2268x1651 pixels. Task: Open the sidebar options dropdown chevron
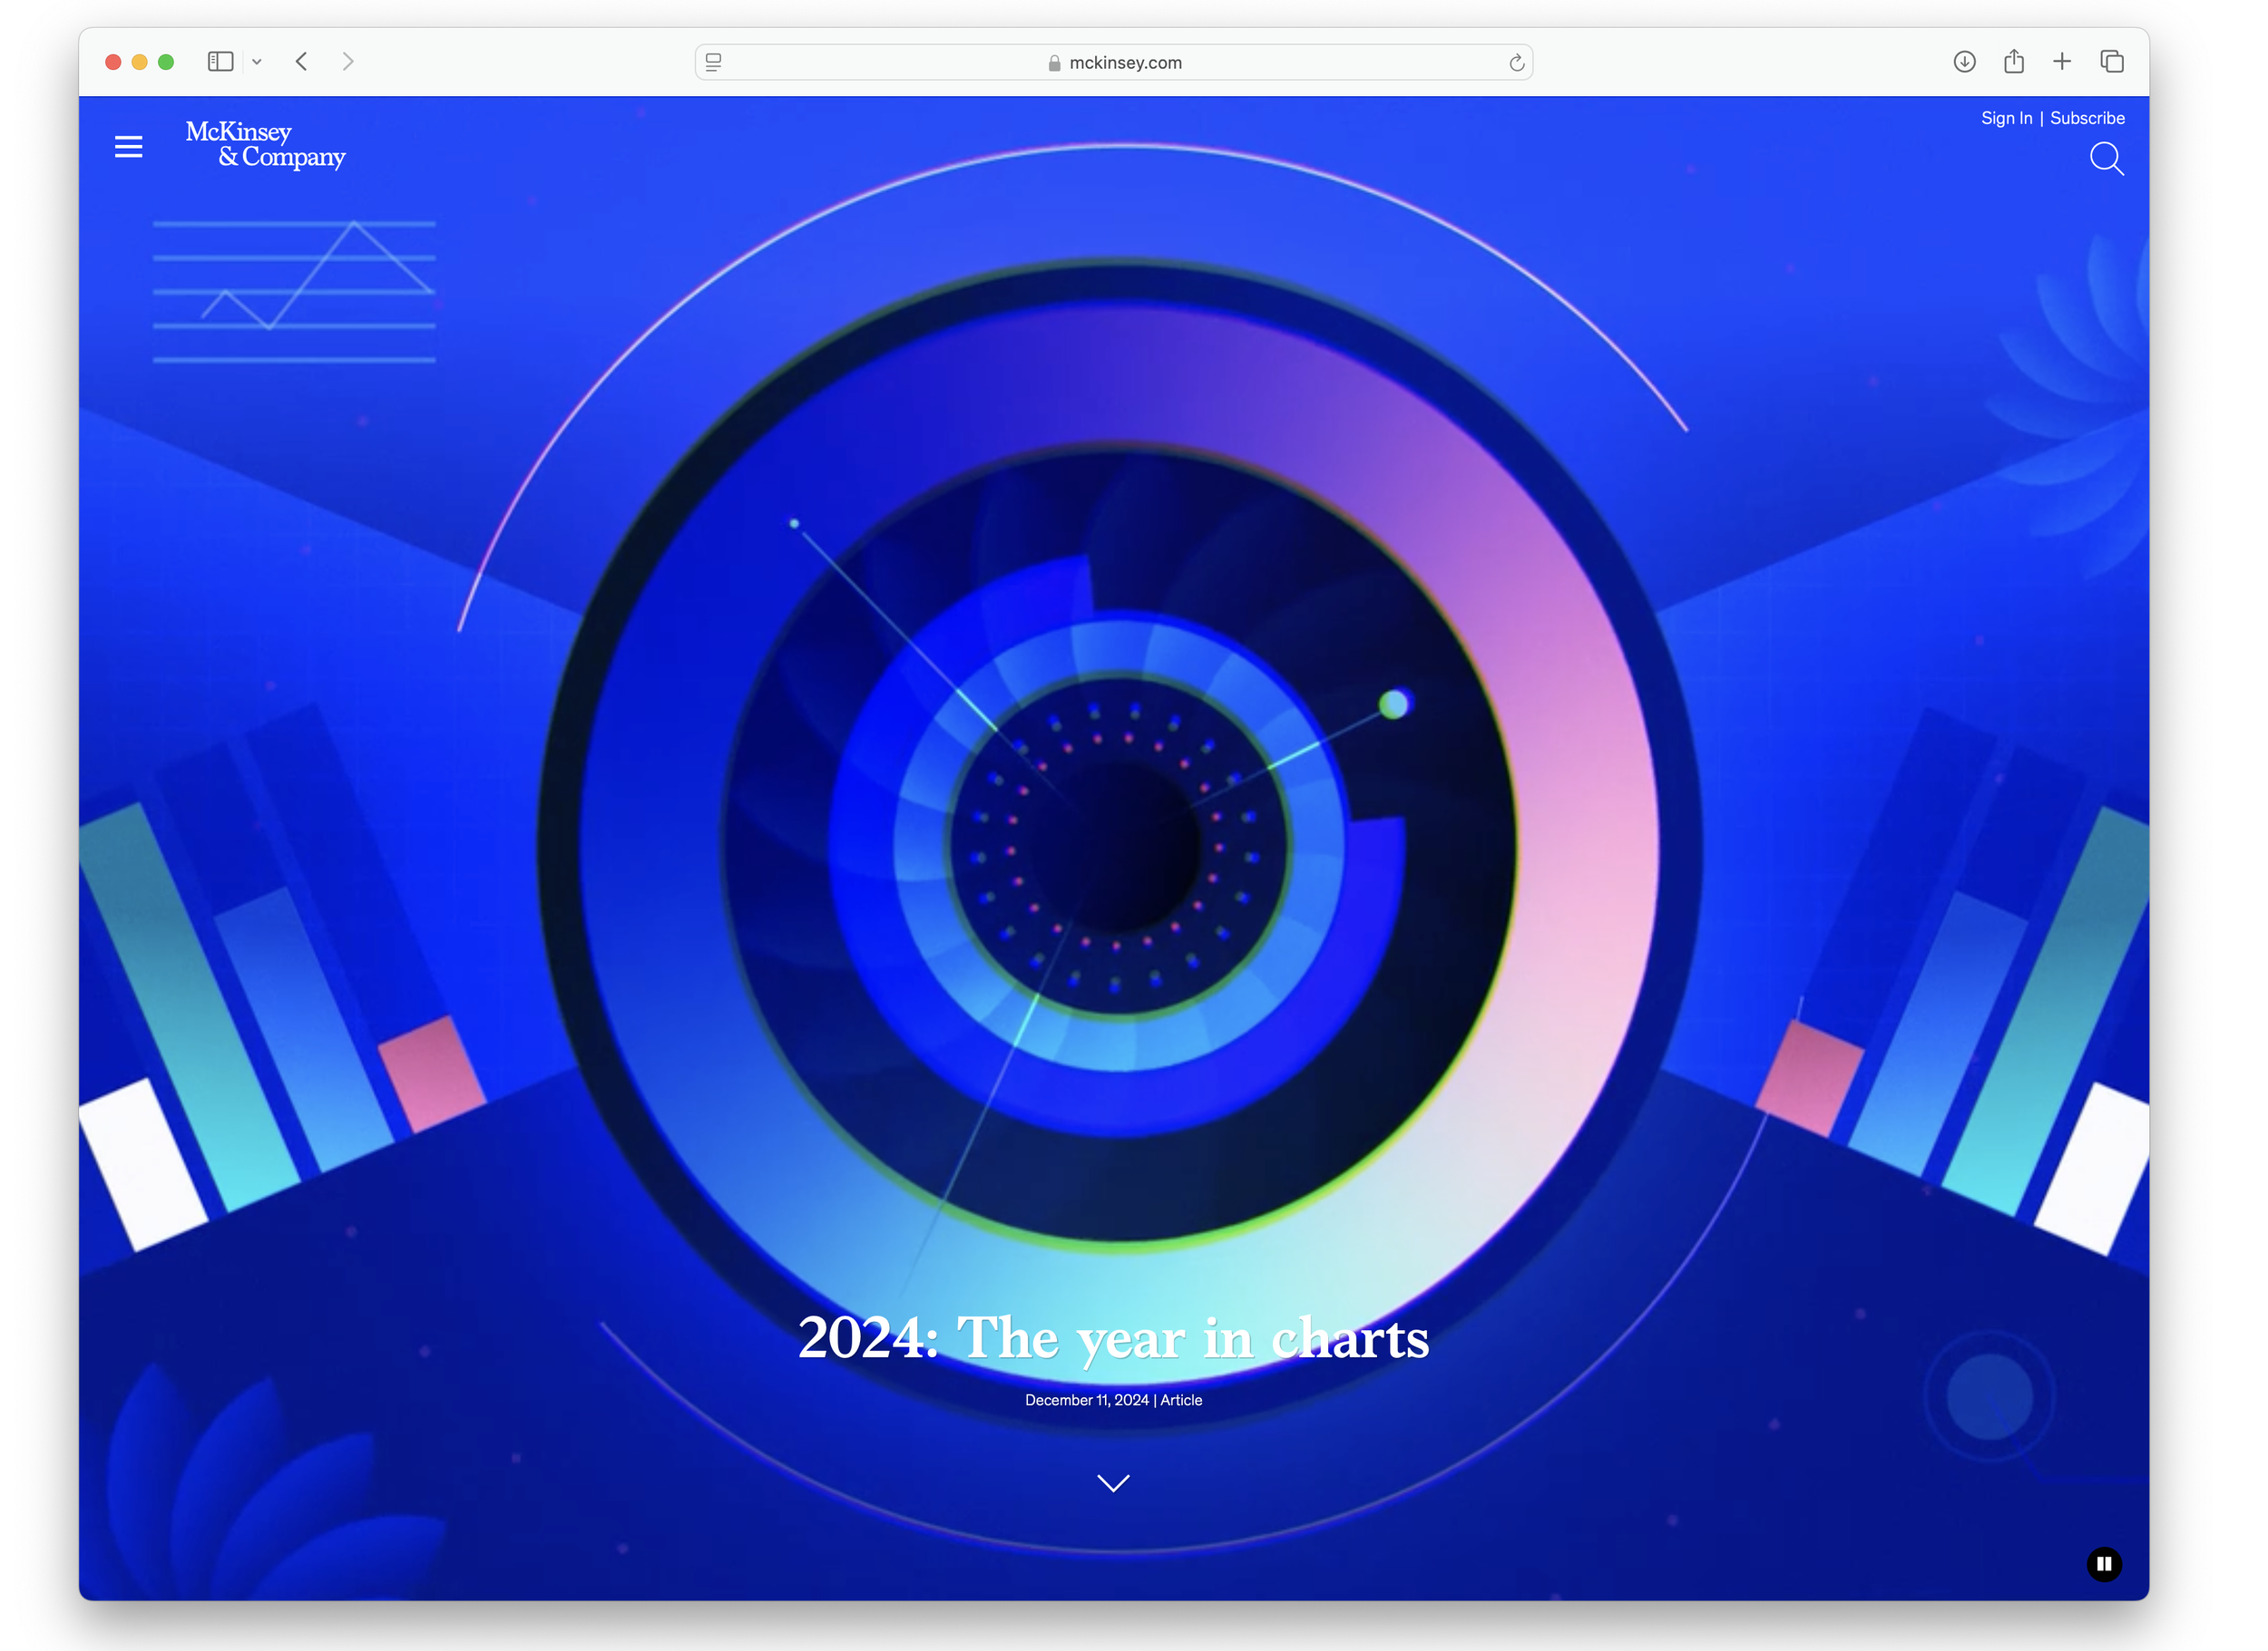257,61
